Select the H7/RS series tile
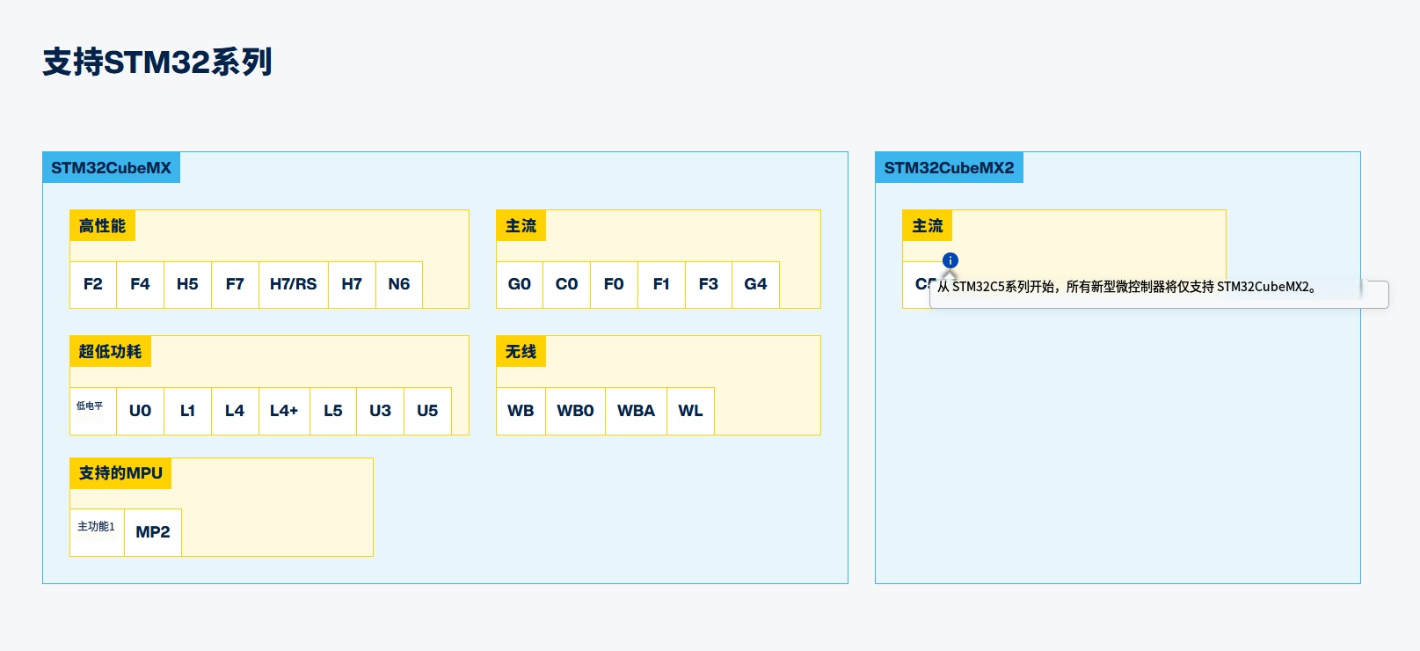This screenshot has height=651, width=1420. point(293,284)
